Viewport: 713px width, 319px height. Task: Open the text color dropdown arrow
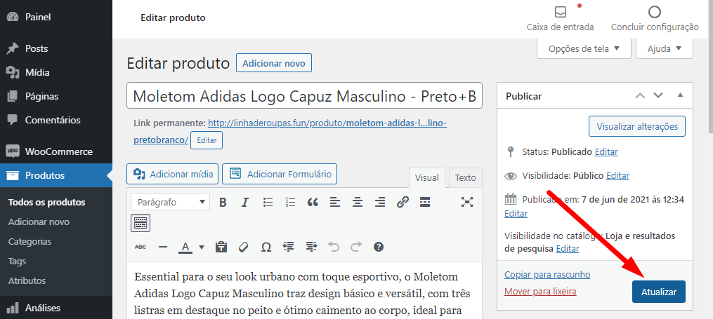(x=202, y=247)
